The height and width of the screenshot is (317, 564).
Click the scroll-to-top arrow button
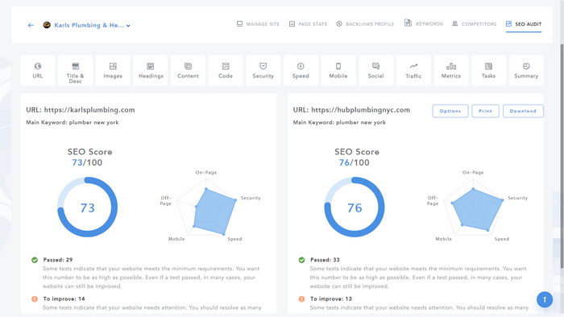[x=545, y=299]
